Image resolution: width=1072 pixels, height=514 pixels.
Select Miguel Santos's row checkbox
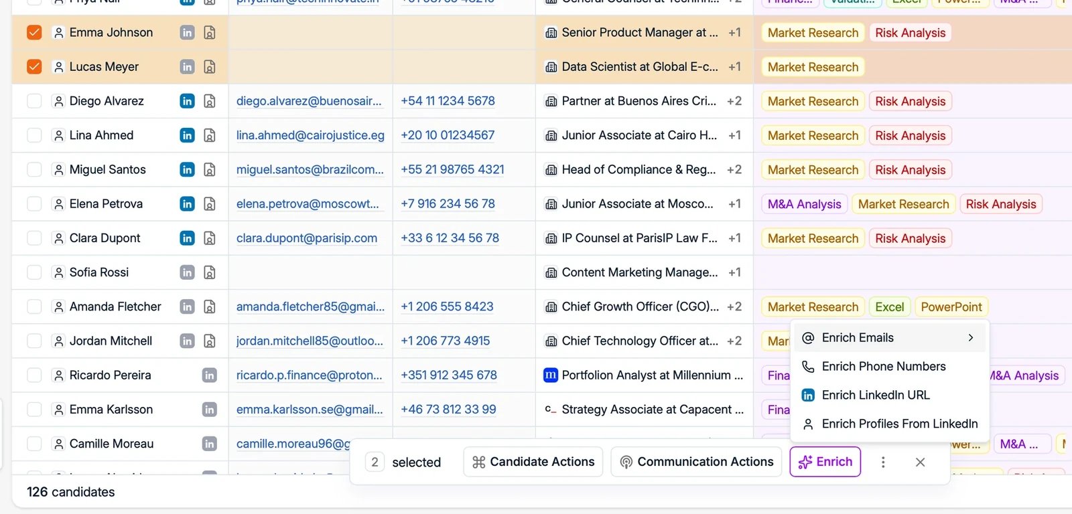pos(34,170)
